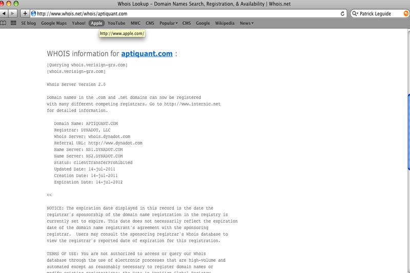Click the 'TERMS OF USE:' paragraph heading
The image size is (410, 273).
pyautogui.click(x=63, y=254)
